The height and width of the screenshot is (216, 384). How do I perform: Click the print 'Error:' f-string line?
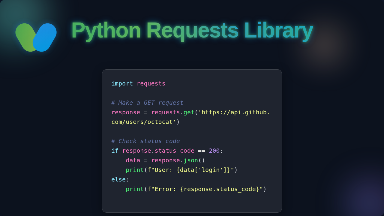pos(196,189)
